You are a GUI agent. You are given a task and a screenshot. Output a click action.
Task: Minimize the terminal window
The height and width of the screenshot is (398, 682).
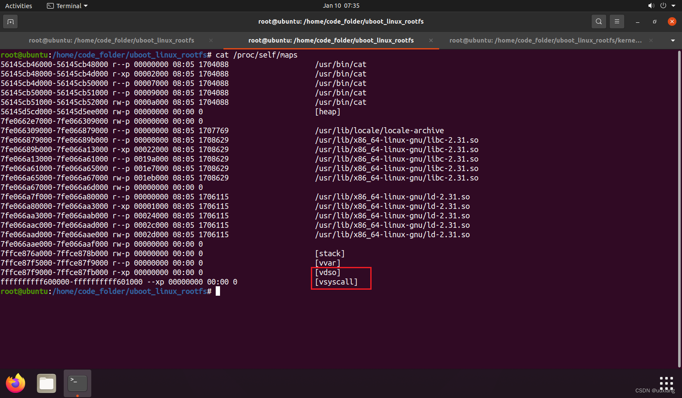click(x=638, y=21)
